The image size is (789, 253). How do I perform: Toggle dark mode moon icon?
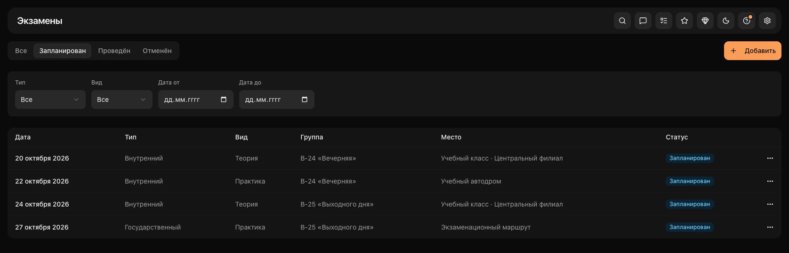pyautogui.click(x=726, y=21)
